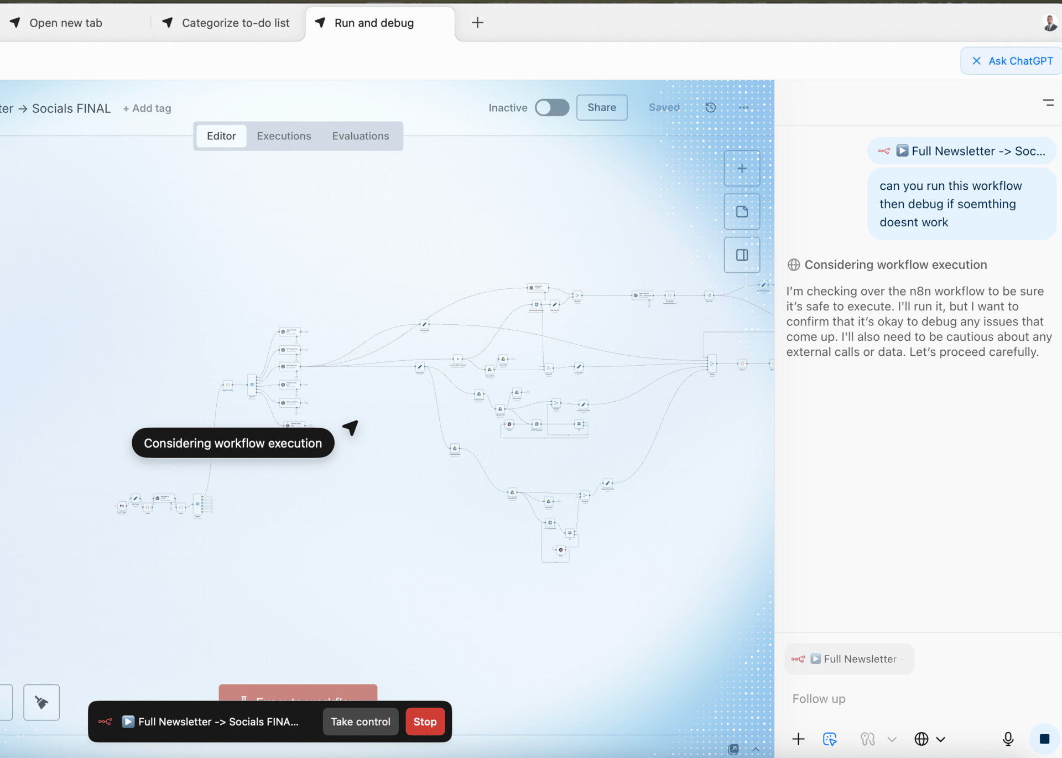
Task: Click the Share button
Action: 601,107
